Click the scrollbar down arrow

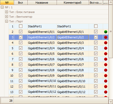[111, 102]
